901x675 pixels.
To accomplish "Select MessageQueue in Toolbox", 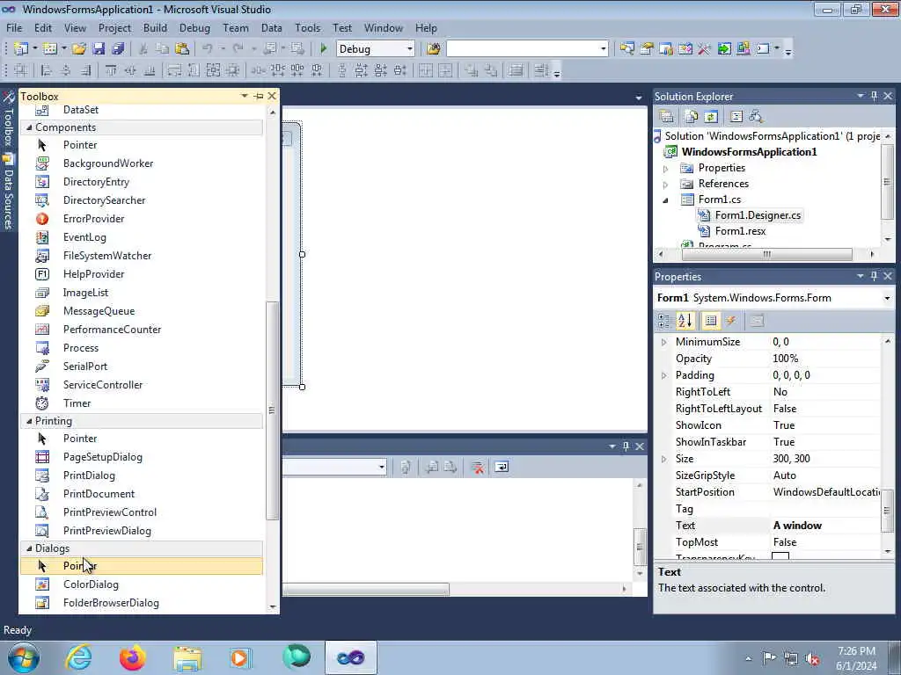I will pos(99,311).
